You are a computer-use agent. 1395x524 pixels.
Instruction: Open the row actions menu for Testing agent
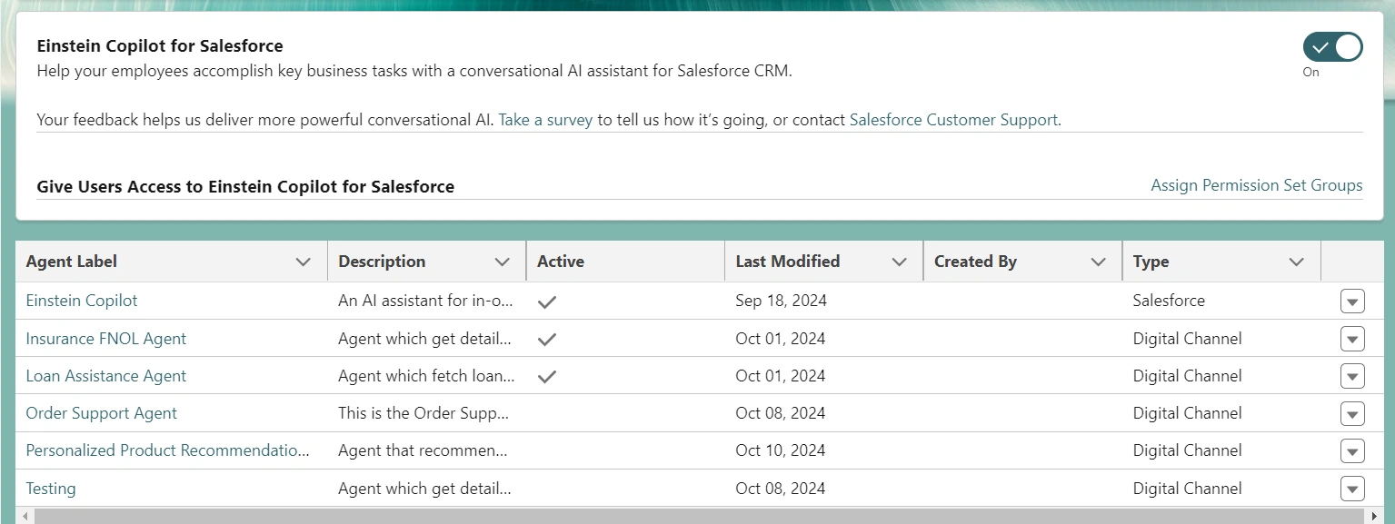point(1352,489)
